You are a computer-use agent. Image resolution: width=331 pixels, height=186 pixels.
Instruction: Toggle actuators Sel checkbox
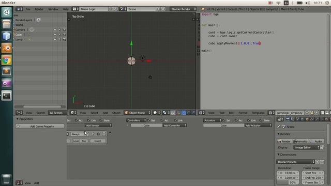(x=224, y=120)
